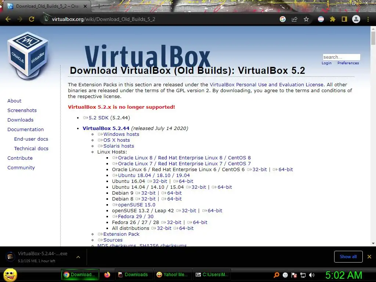376x282 pixels.
Task: Download the Windows hosts build
Action: pyautogui.click(x=121, y=134)
